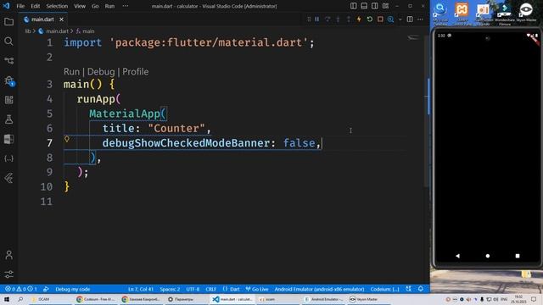Open the View menu
The height and width of the screenshot is (305, 543).
80,6
